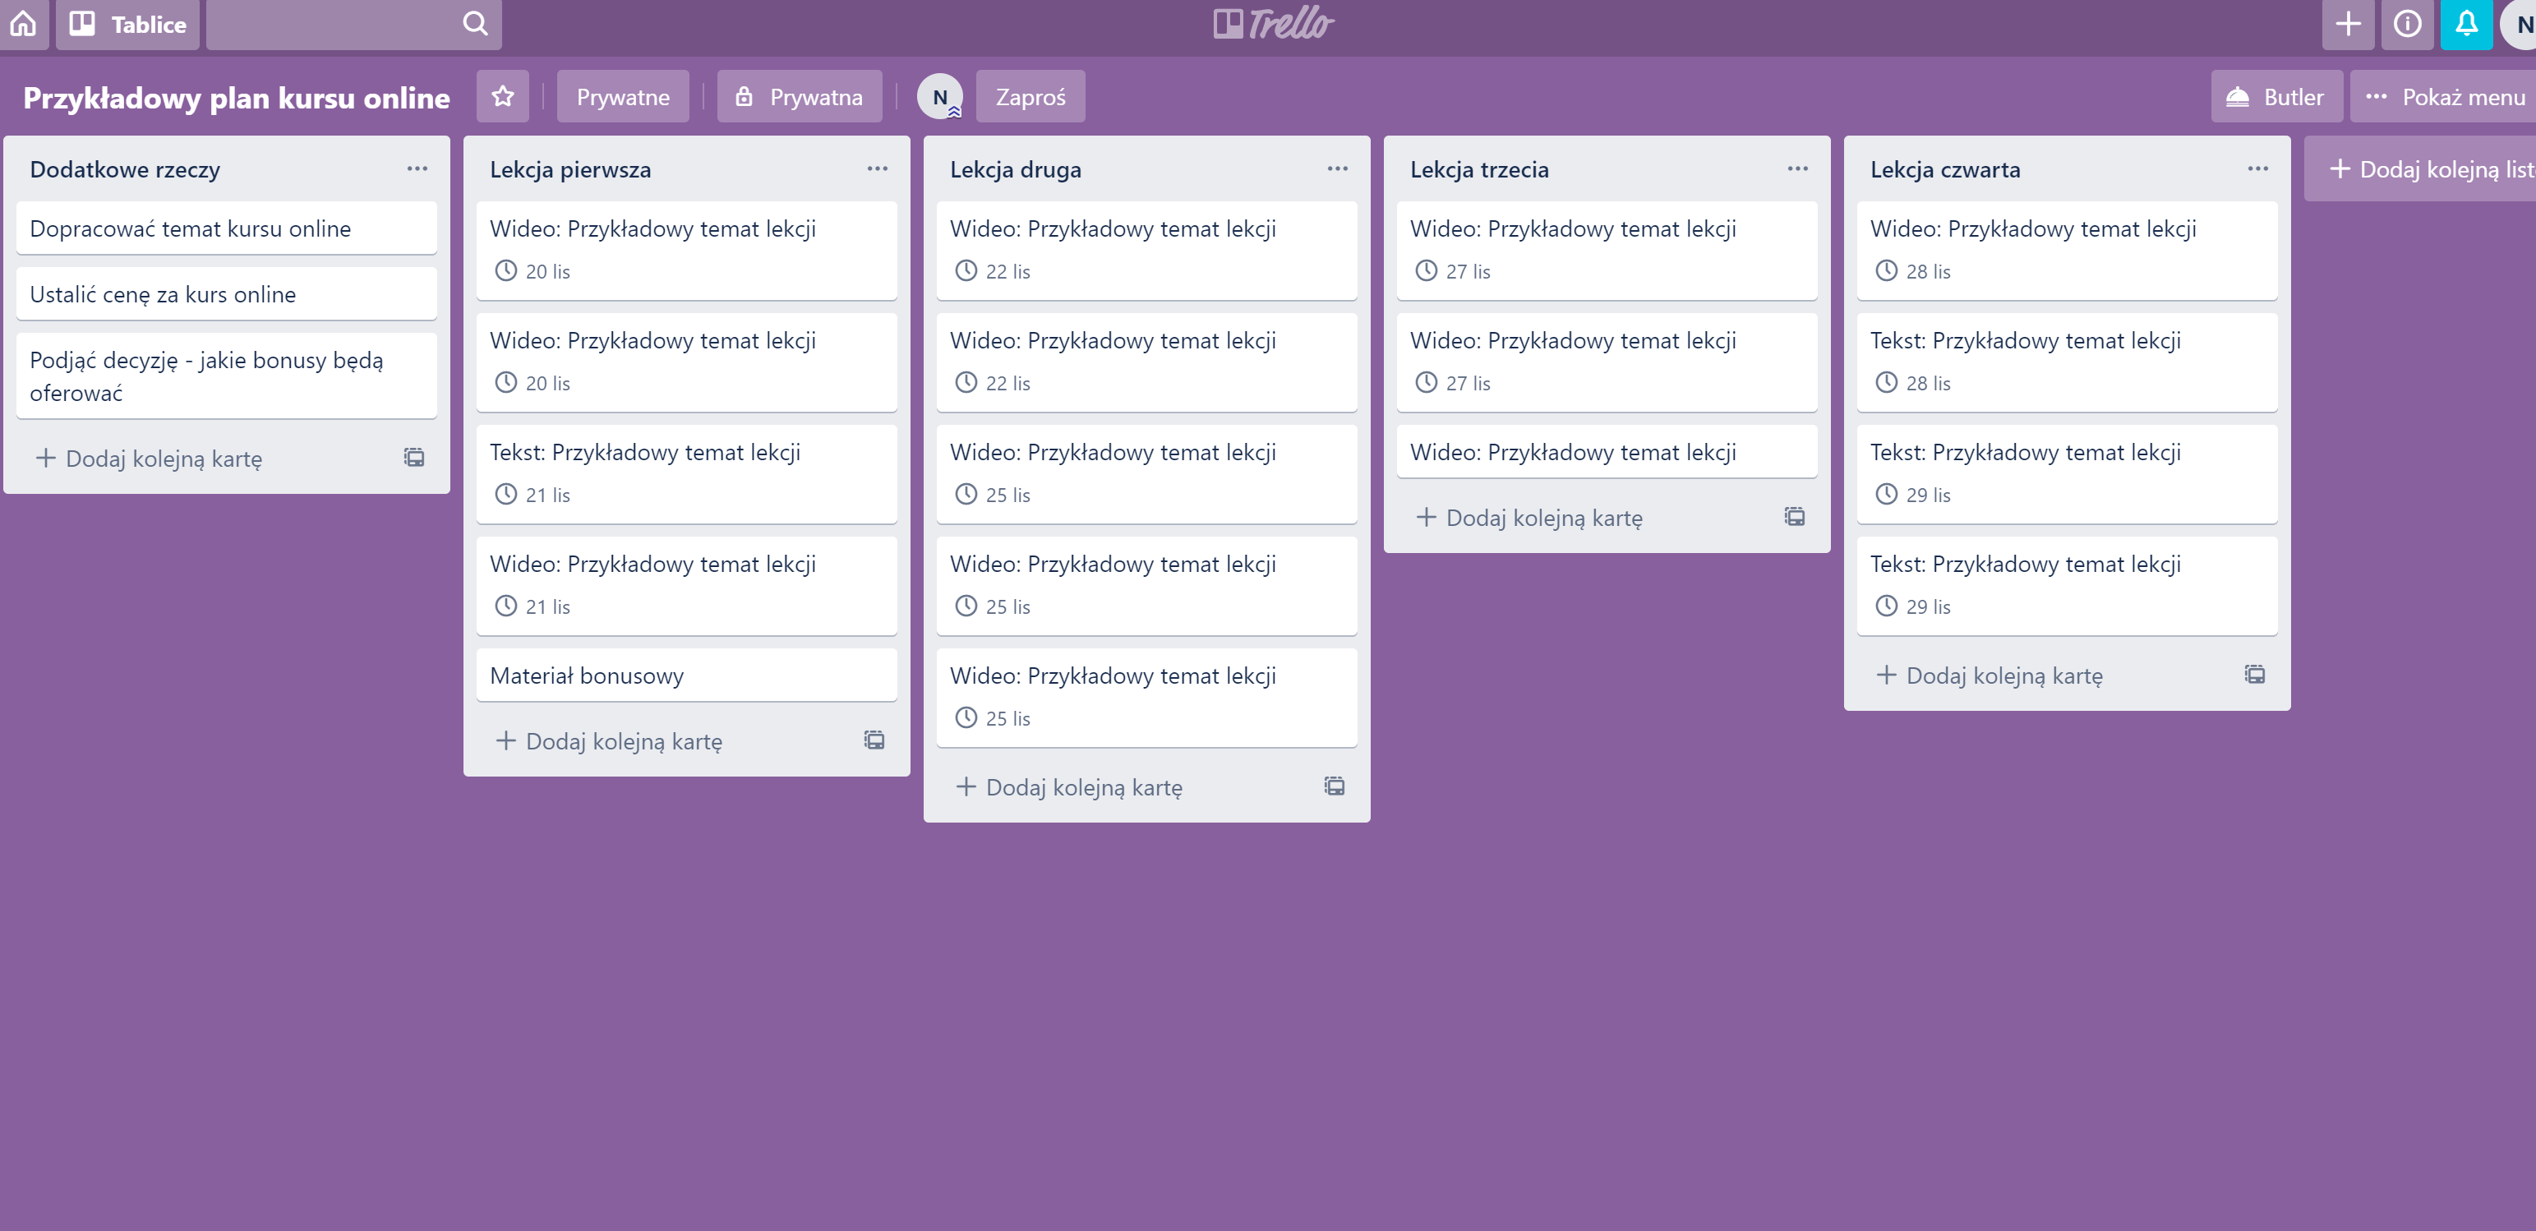Open the notifications bell
This screenshot has width=2536, height=1231.
click(x=2465, y=23)
